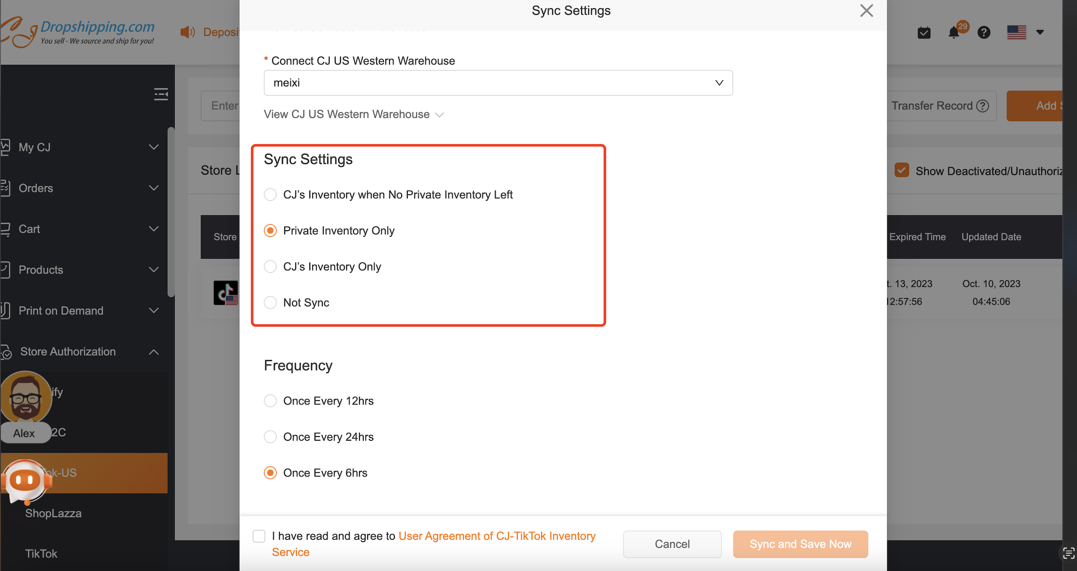1077x571 pixels.
Task: Click the help icon beside Transfer Record
Action: click(984, 106)
